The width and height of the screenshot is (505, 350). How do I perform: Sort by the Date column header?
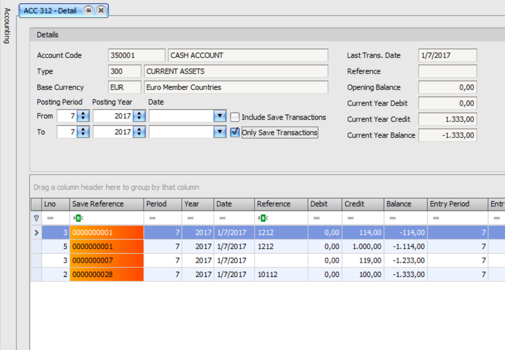click(x=233, y=204)
